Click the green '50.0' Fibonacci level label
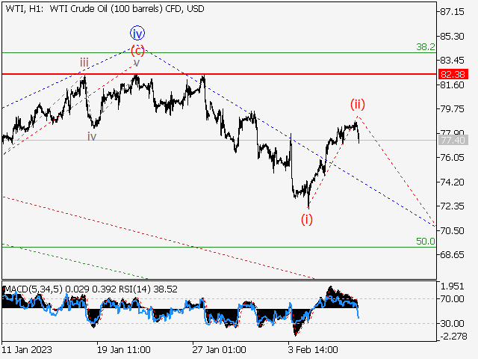This screenshot has width=478, height=359. pyautogui.click(x=426, y=242)
